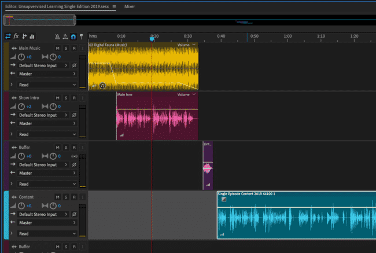Screen dimensions: 376x253
Task: Open Show Intro Default Stereo Input dropdown
Action: point(43,115)
